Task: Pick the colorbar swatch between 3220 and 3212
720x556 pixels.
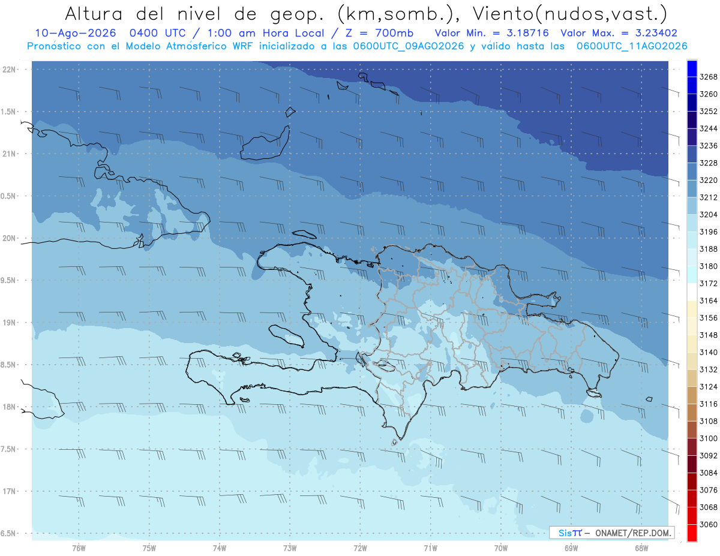Action: (x=692, y=189)
